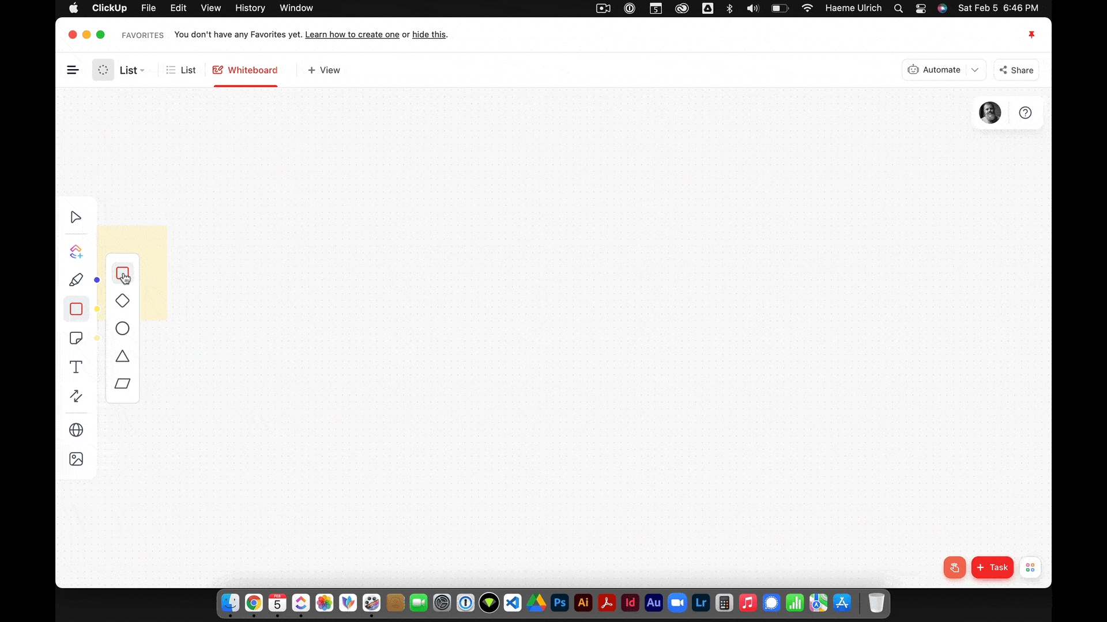This screenshot has width=1107, height=622.
Task: Expand the Automate dropdown arrow
Action: 975,70
